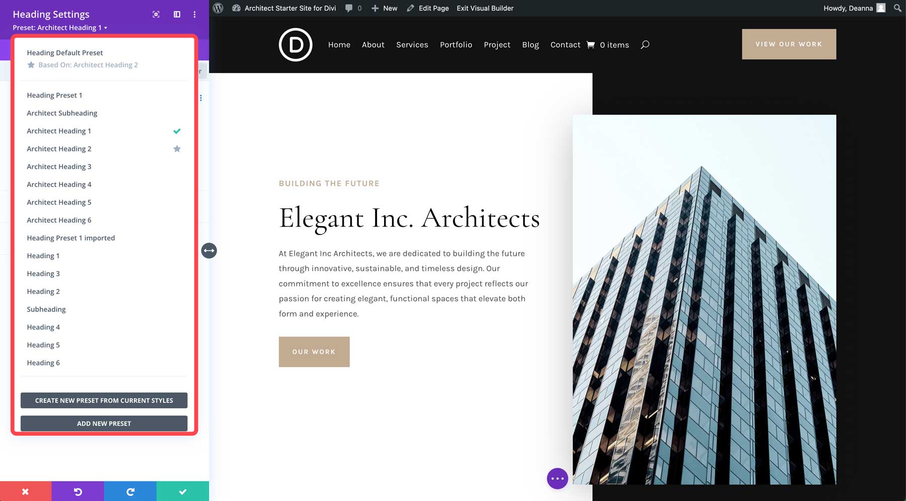Image resolution: width=906 pixels, height=501 pixels.
Task: Open the panel layout view icon
Action: pos(176,15)
